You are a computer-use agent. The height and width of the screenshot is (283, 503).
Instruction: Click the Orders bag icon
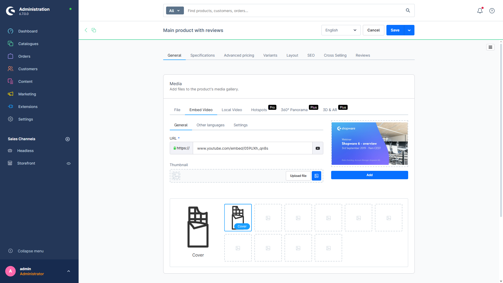click(10, 56)
